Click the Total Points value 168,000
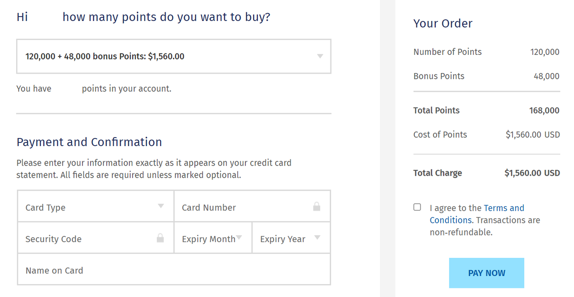 pyautogui.click(x=544, y=110)
